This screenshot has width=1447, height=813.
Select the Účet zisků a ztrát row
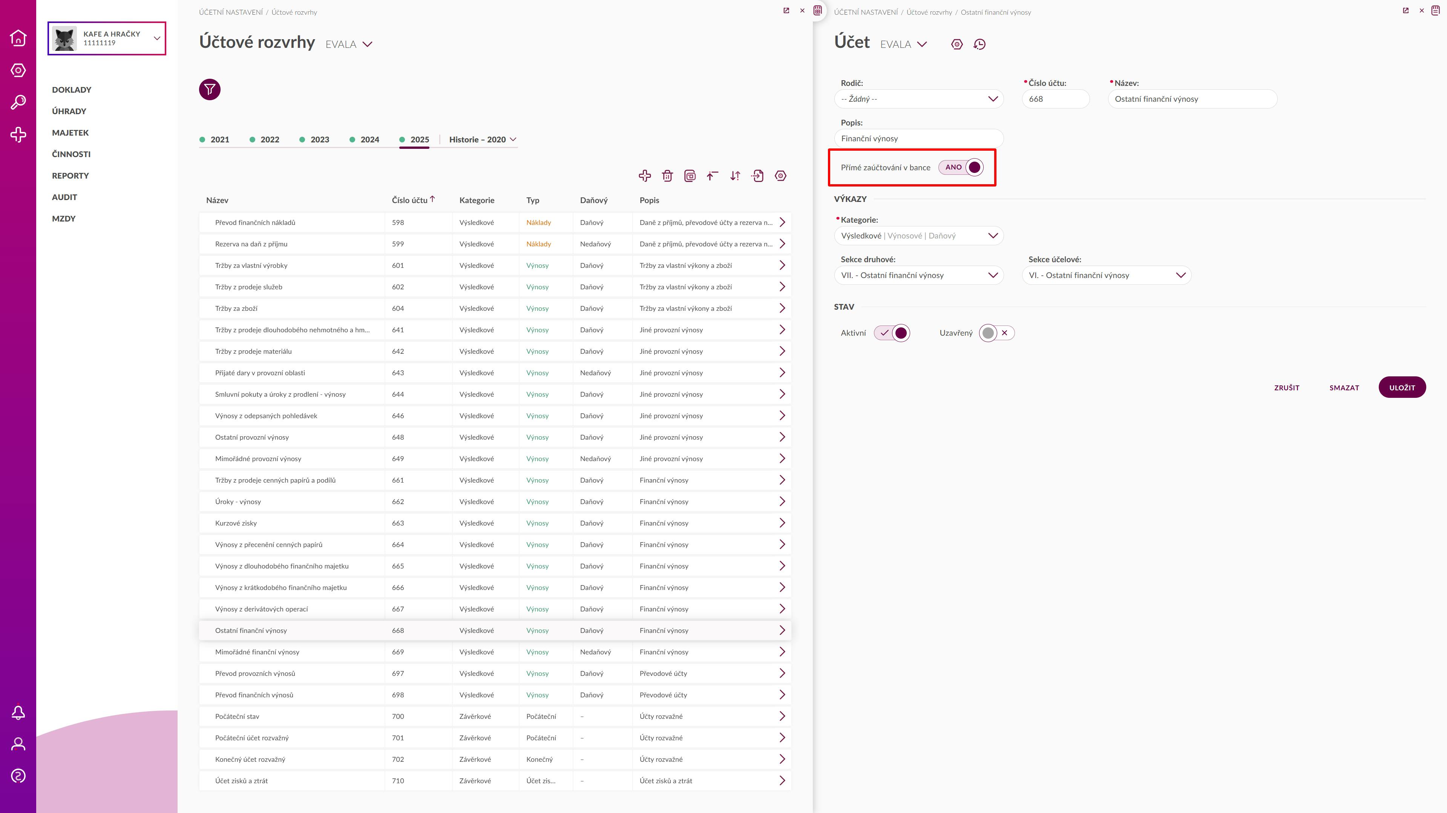(x=495, y=781)
